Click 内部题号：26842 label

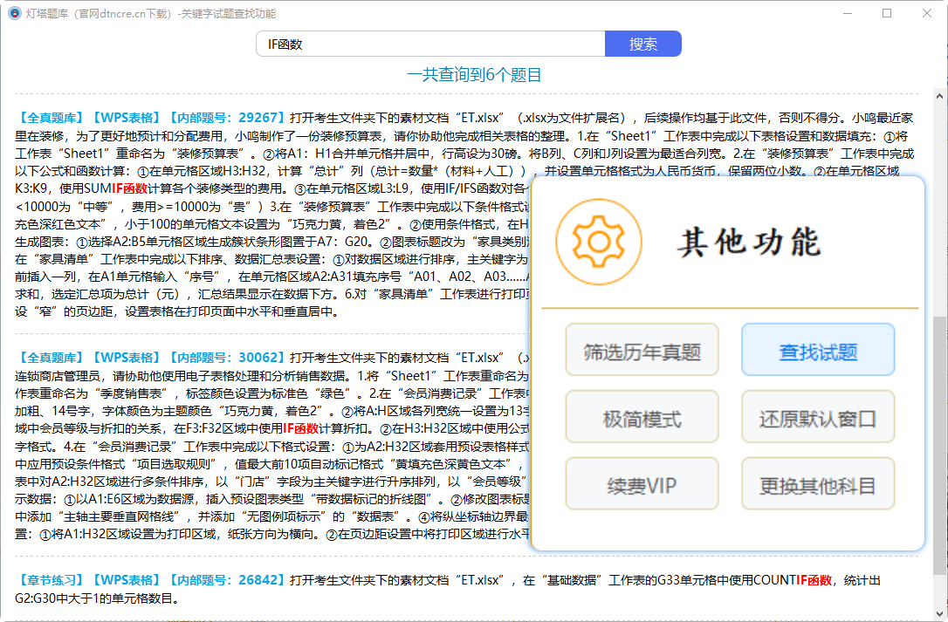(x=225, y=580)
